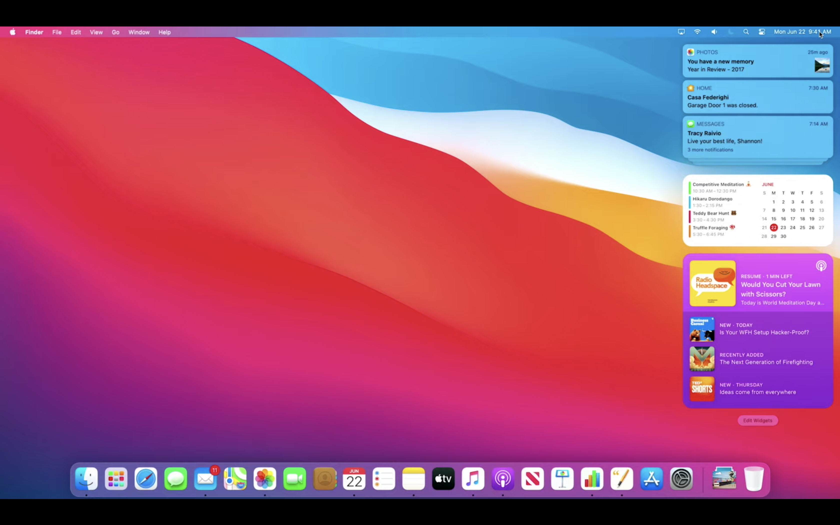Open Safari from the Dock
Image resolution: width=840 pixels, height=525 pixels.
(146, 479)
